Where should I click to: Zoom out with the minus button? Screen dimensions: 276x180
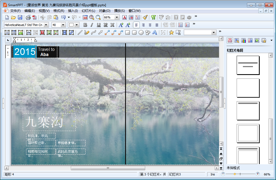coord(223,174)
